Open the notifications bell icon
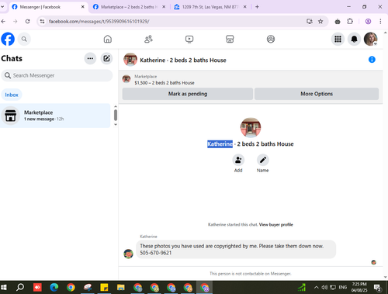This screenshot has width=388, height=294. tap(354, 39)
